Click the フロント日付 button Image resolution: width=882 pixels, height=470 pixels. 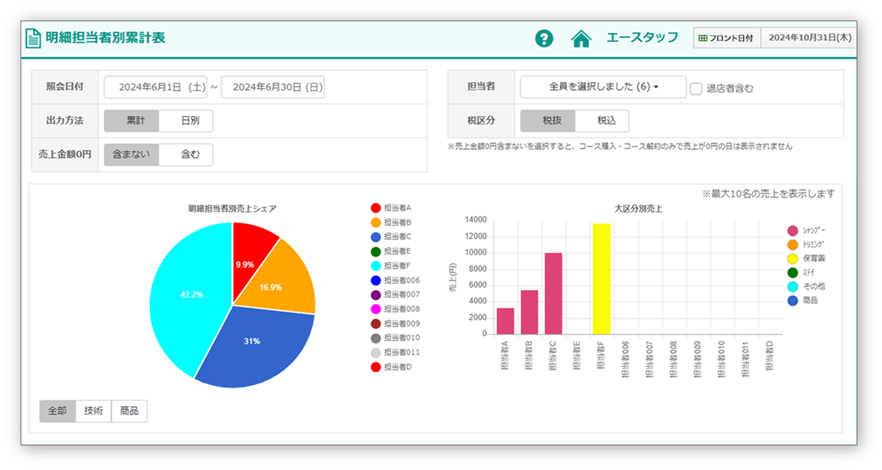click(727, 38)
